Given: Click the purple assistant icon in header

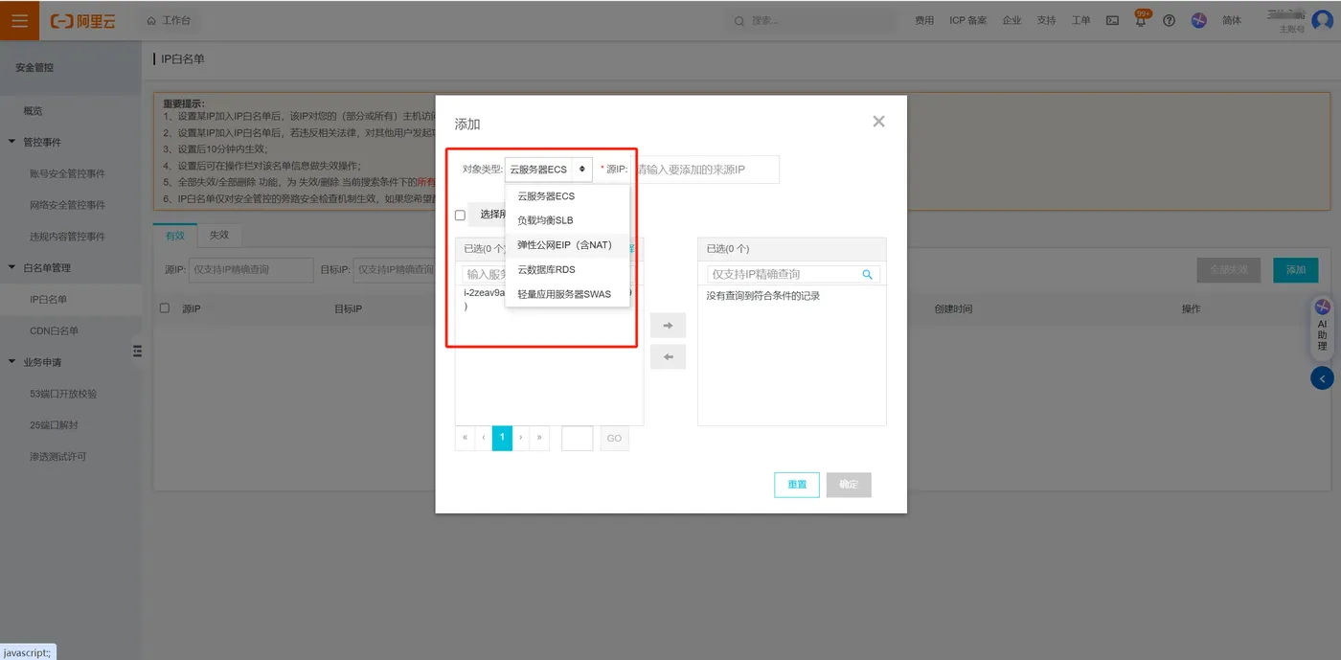Looking at the screenshot, I should pyautogui.click(x=1199, y=20).
